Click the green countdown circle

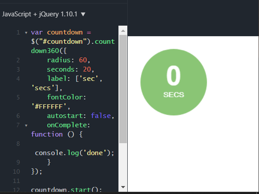(x=174, y=82)
